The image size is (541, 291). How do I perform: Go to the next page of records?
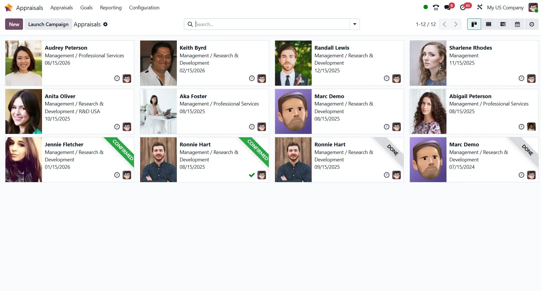coord(456,24)
